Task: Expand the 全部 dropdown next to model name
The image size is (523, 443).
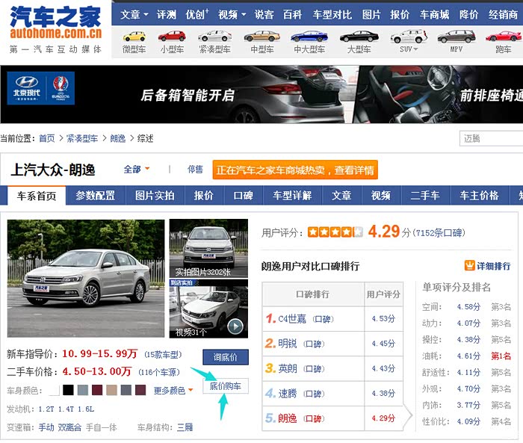Action: pos(137,170)
